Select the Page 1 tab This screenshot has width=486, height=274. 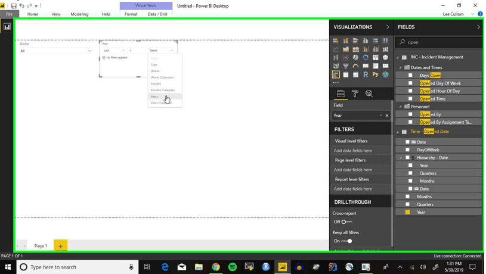coord(41,246)
